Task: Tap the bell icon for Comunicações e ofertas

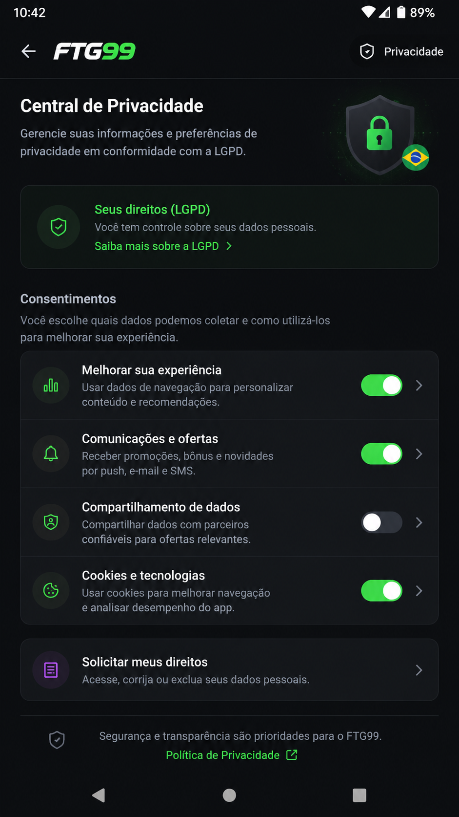Action: coord(51,454)
